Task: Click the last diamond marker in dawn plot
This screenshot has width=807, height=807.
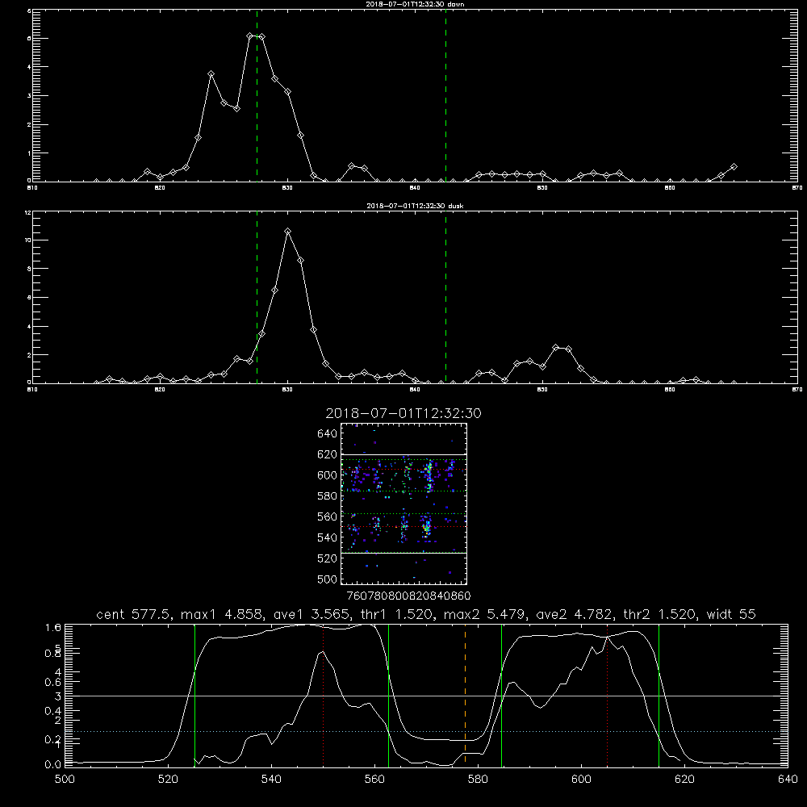Action: point(734,167)
